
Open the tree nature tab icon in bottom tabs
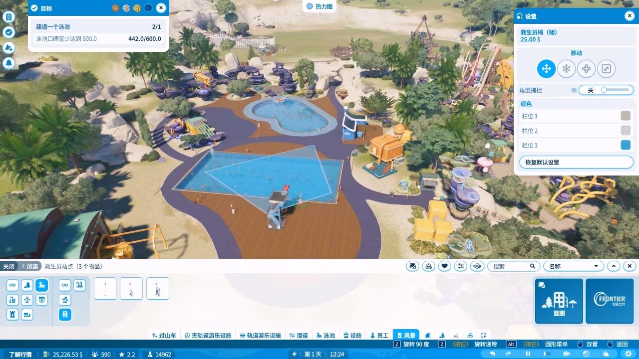442,336
